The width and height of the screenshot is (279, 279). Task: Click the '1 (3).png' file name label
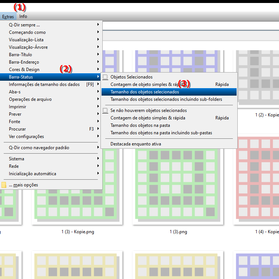click(x=178, y=232)
